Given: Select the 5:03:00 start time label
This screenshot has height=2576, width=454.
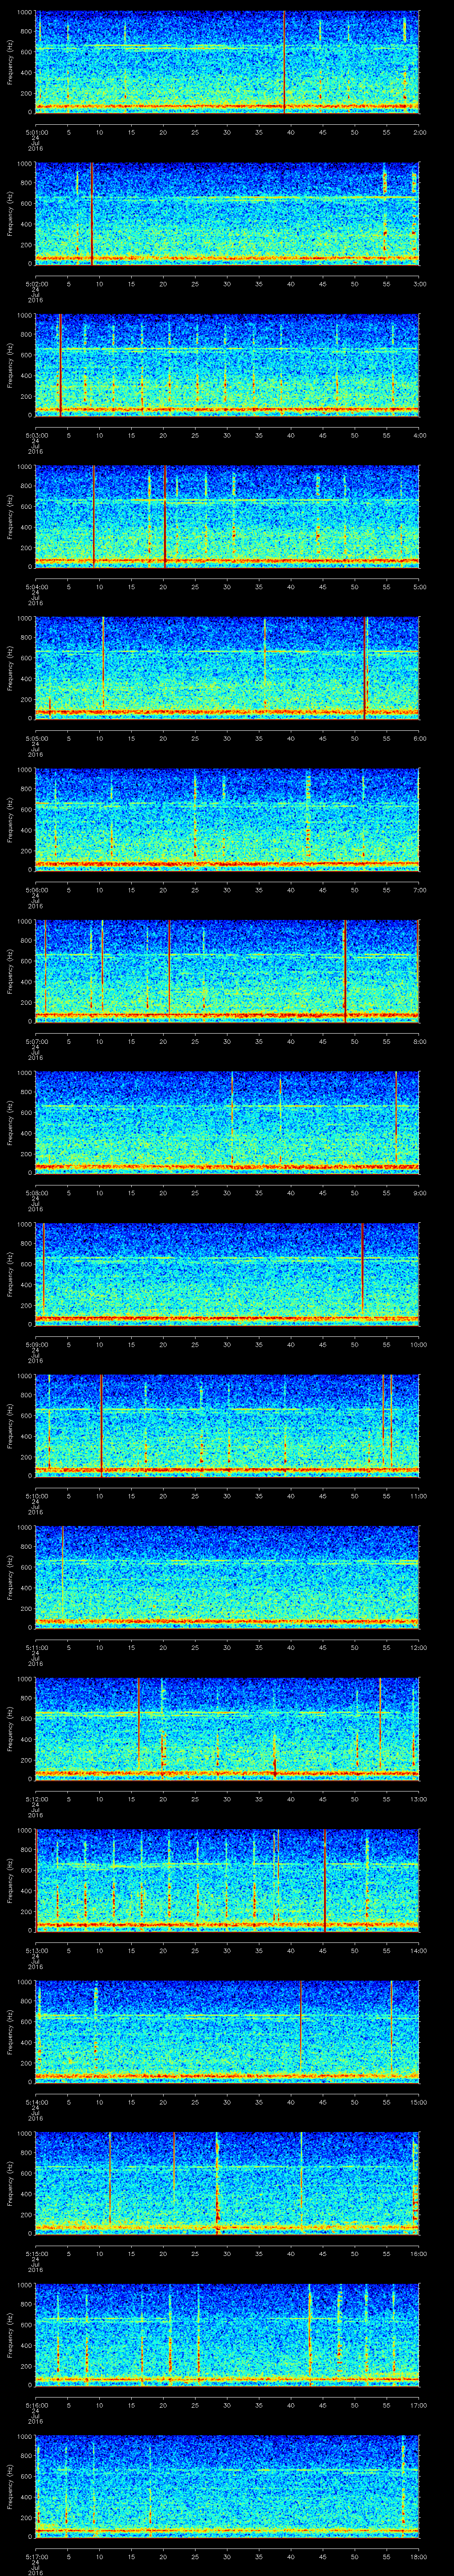Looking at the screenshot, I should pyautogui.click(x=36, y=435).
